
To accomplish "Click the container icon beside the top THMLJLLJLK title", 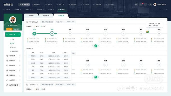I will tap(27, 22).
